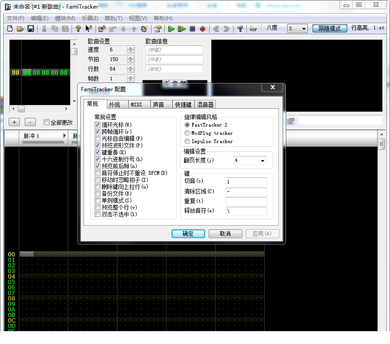This screenshot has width=390, height=344.
Task: Open the 乐器(I) menu
Action: 89,18
